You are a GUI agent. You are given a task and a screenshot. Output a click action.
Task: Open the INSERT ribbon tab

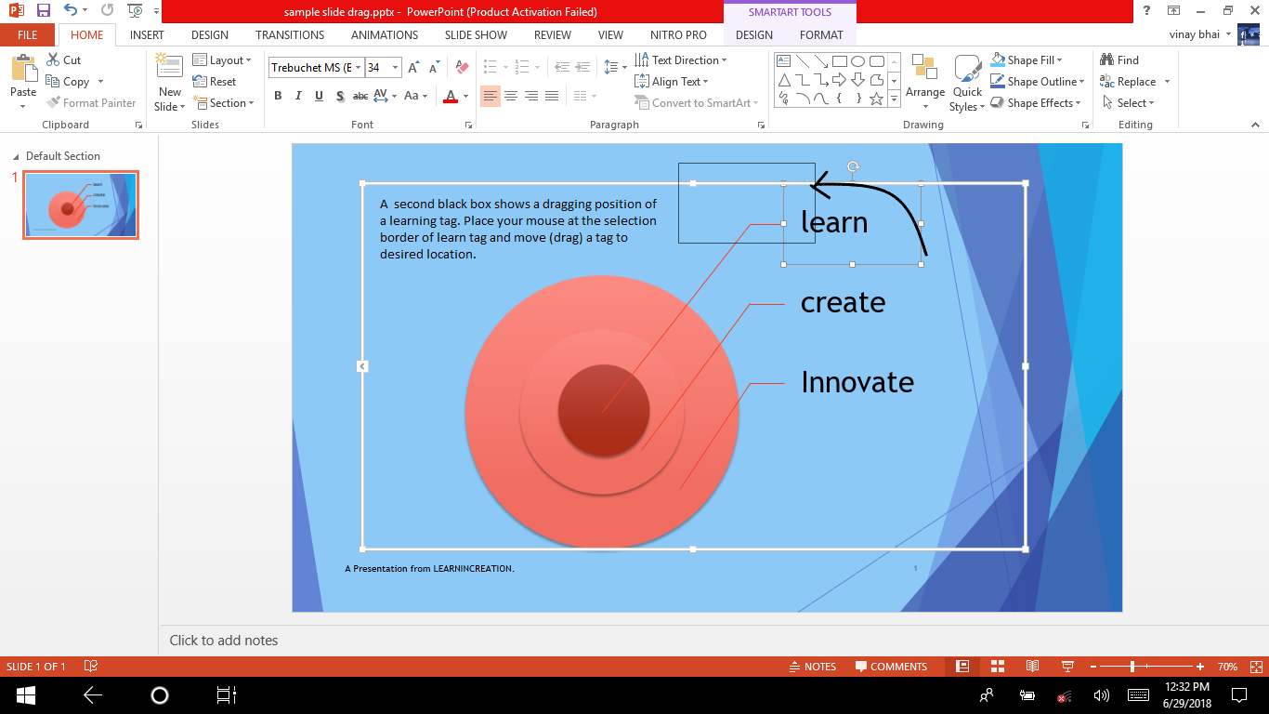(147, 35)
